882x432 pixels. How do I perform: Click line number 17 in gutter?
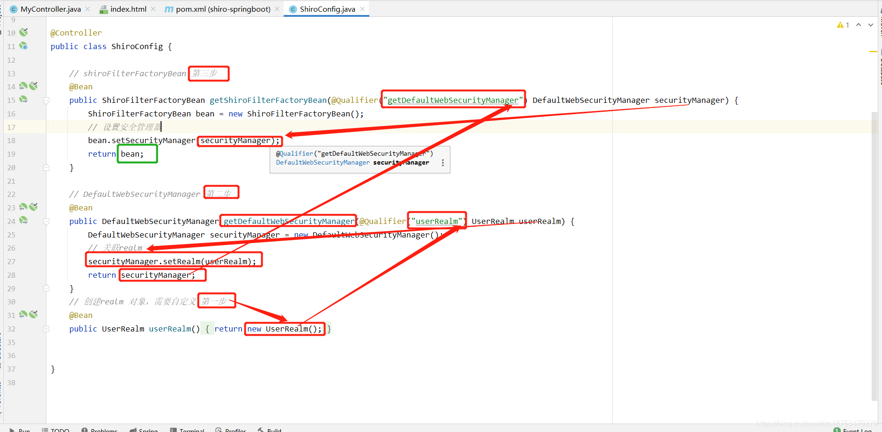point(11,127)
